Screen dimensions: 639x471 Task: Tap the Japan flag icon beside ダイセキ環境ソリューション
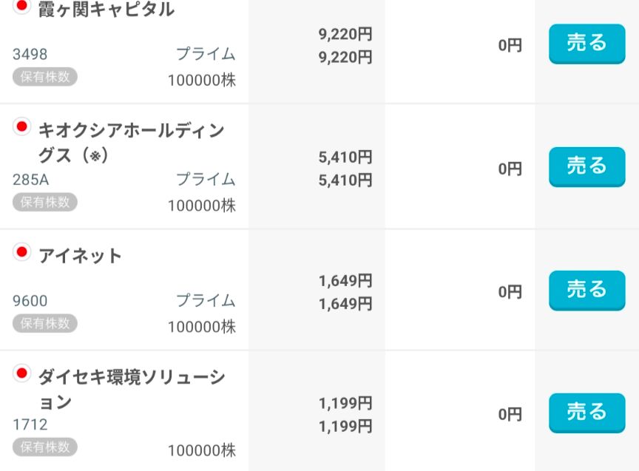click(x=21, y=373)
